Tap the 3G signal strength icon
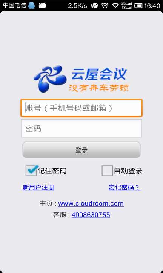The height and width of the screenshot is (273, 163). [126, 5]
